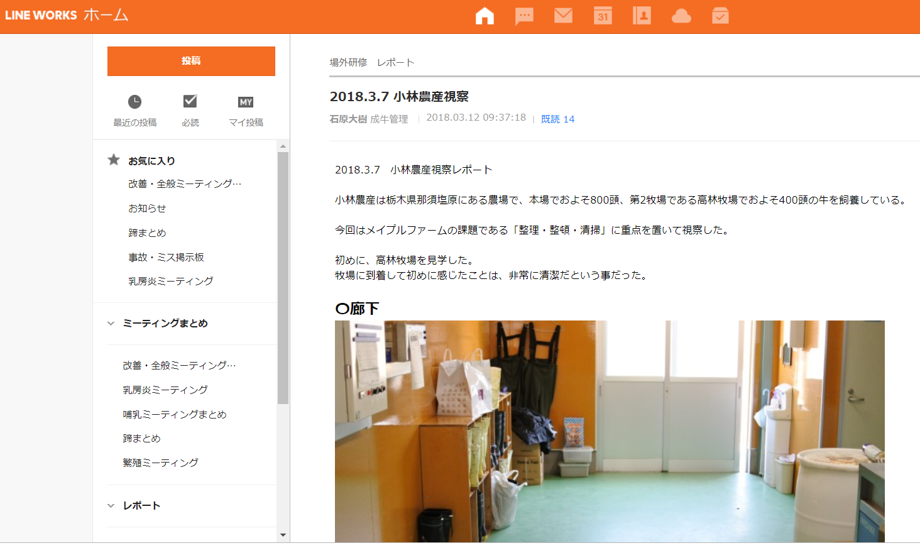
Task: Click the 成牛管理 department label
Action: click(x=389, y=119)
